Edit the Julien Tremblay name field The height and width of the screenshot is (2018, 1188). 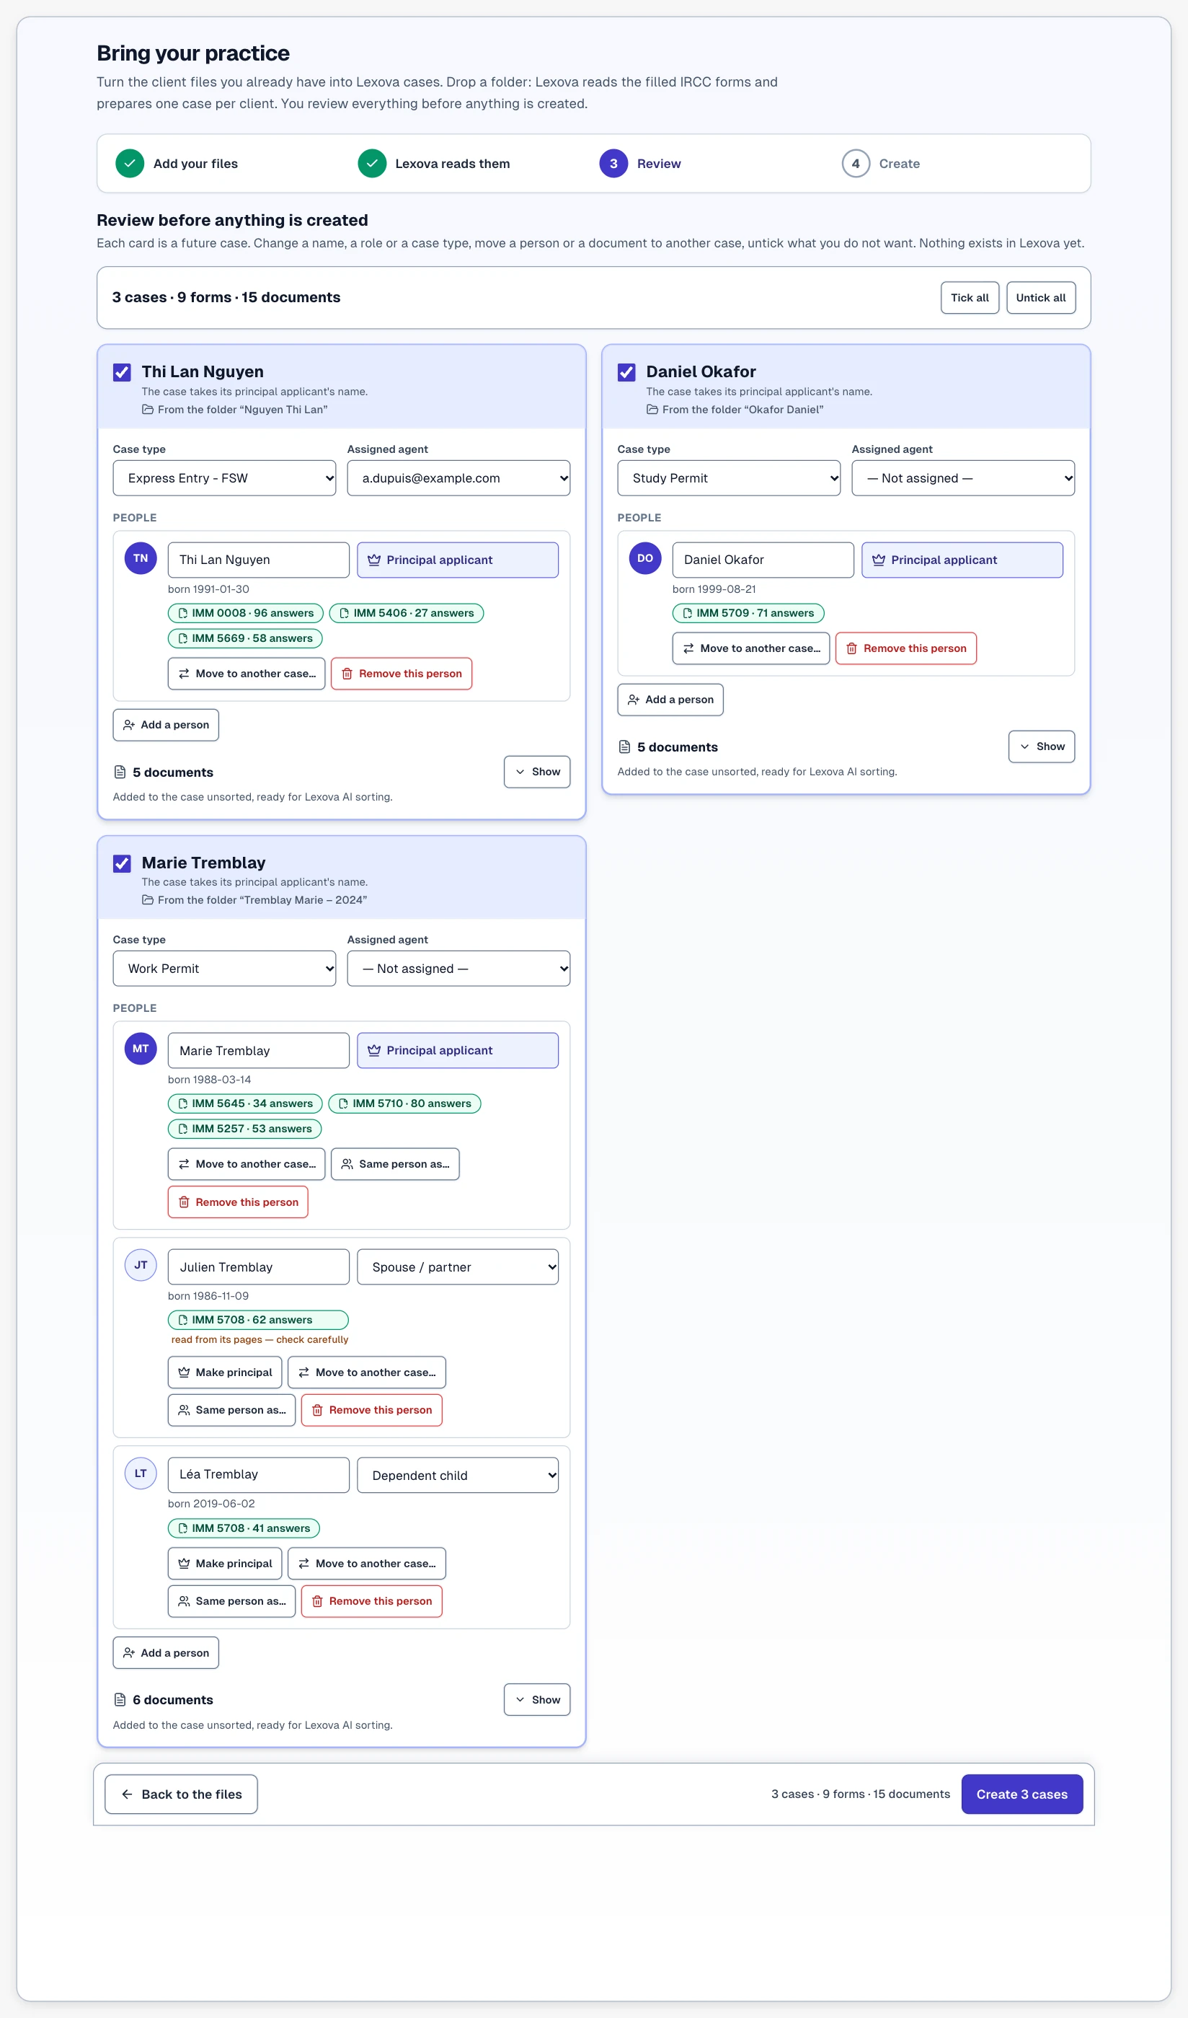[x=259, y=1267]
